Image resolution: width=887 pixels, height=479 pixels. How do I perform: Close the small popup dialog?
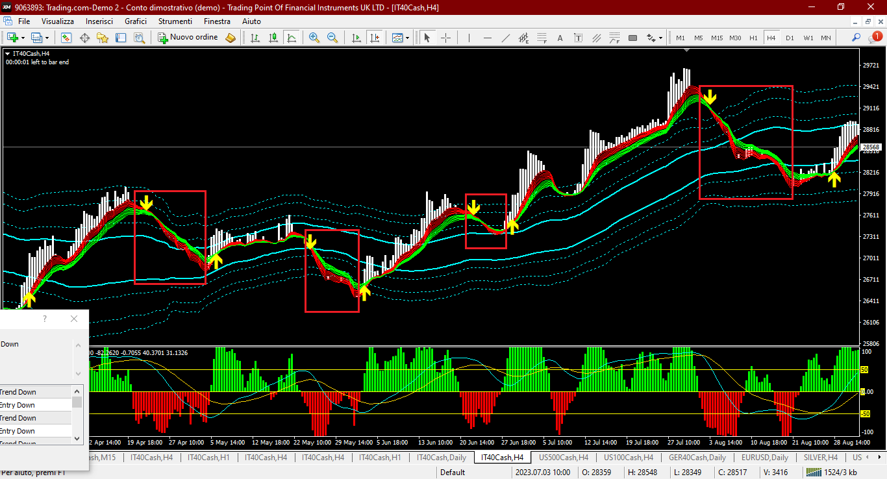pos(74,319)
